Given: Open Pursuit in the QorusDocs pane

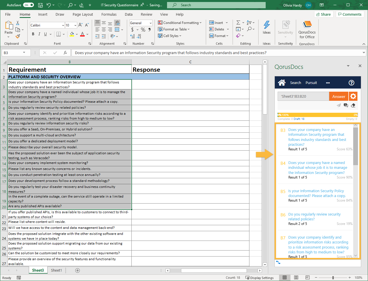Looking at the screenshot, I should [311, 83].
